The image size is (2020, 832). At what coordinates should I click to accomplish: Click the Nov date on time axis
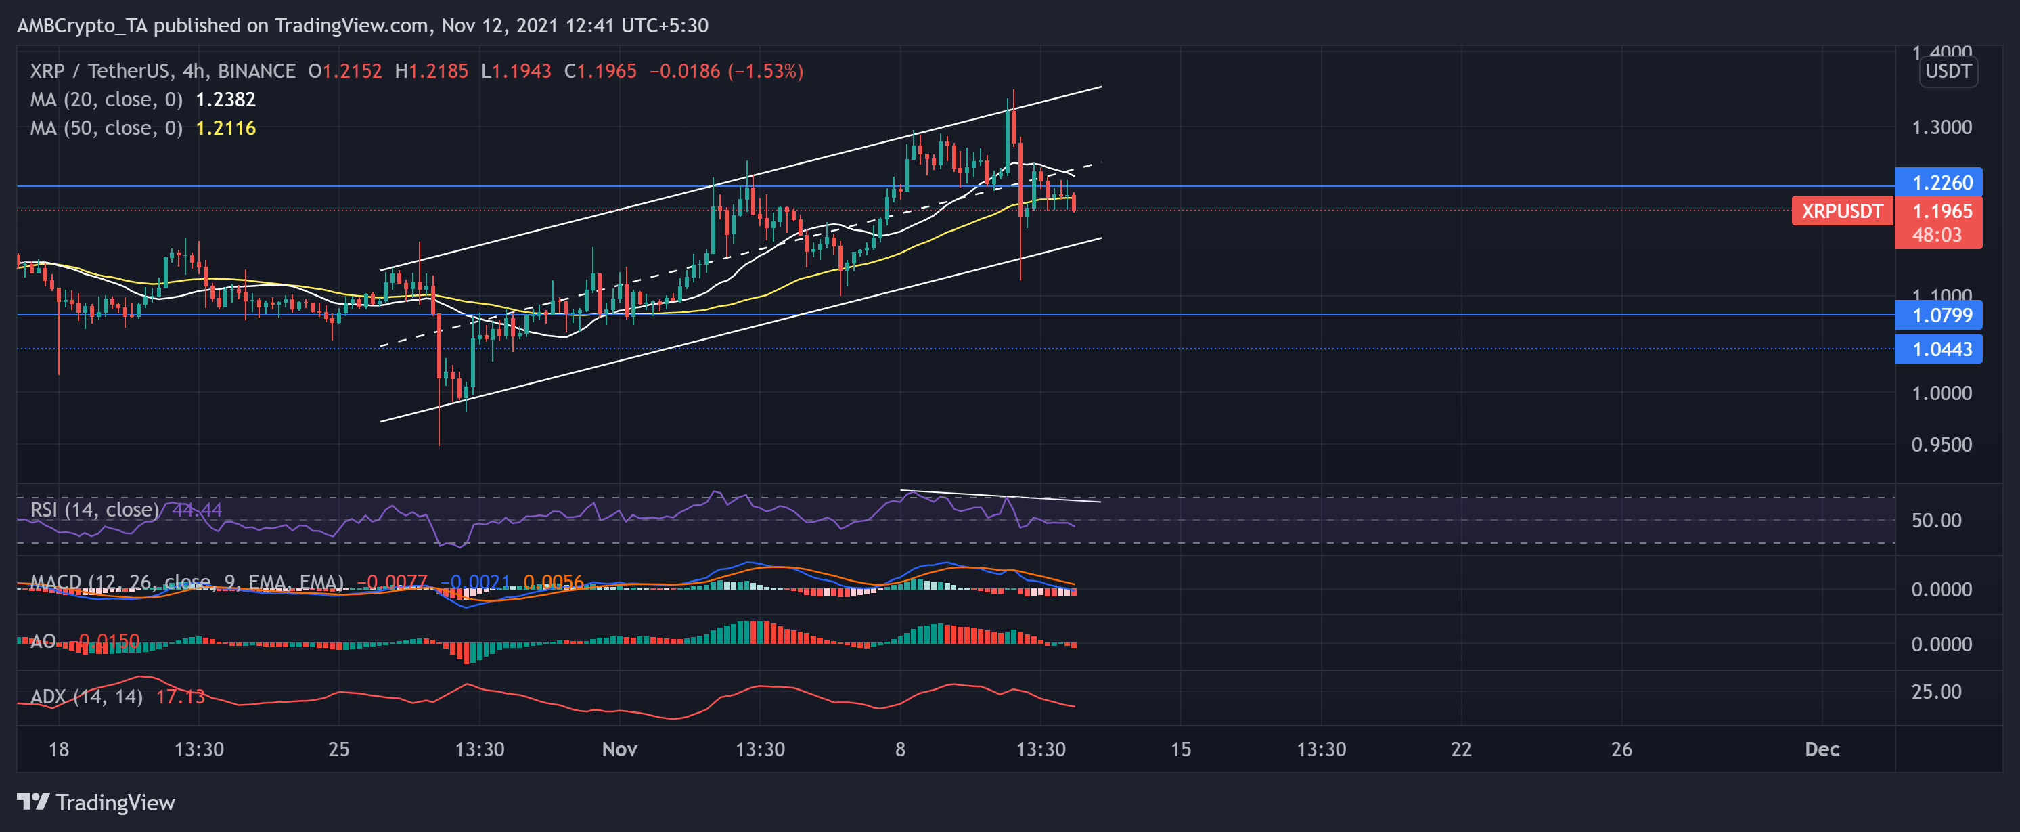click(x=619, y=749)
